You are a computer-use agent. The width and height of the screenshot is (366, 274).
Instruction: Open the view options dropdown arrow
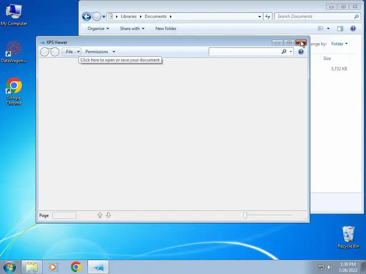click(328, 29)
